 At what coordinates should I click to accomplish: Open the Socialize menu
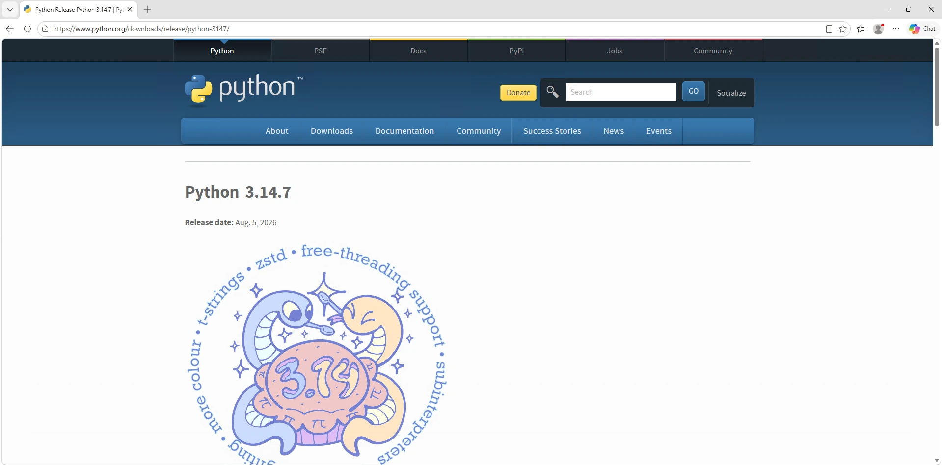[x=731, y=93]
